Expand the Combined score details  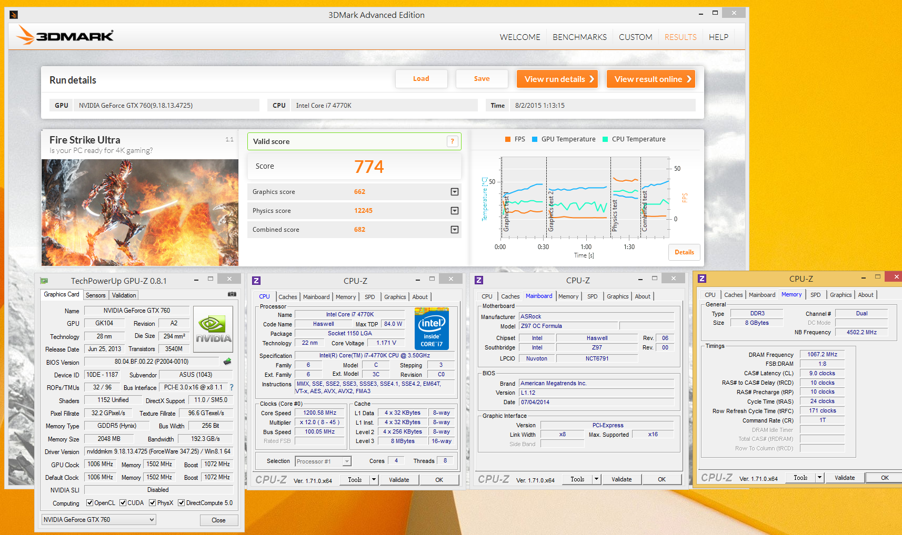tap(455, 230)
